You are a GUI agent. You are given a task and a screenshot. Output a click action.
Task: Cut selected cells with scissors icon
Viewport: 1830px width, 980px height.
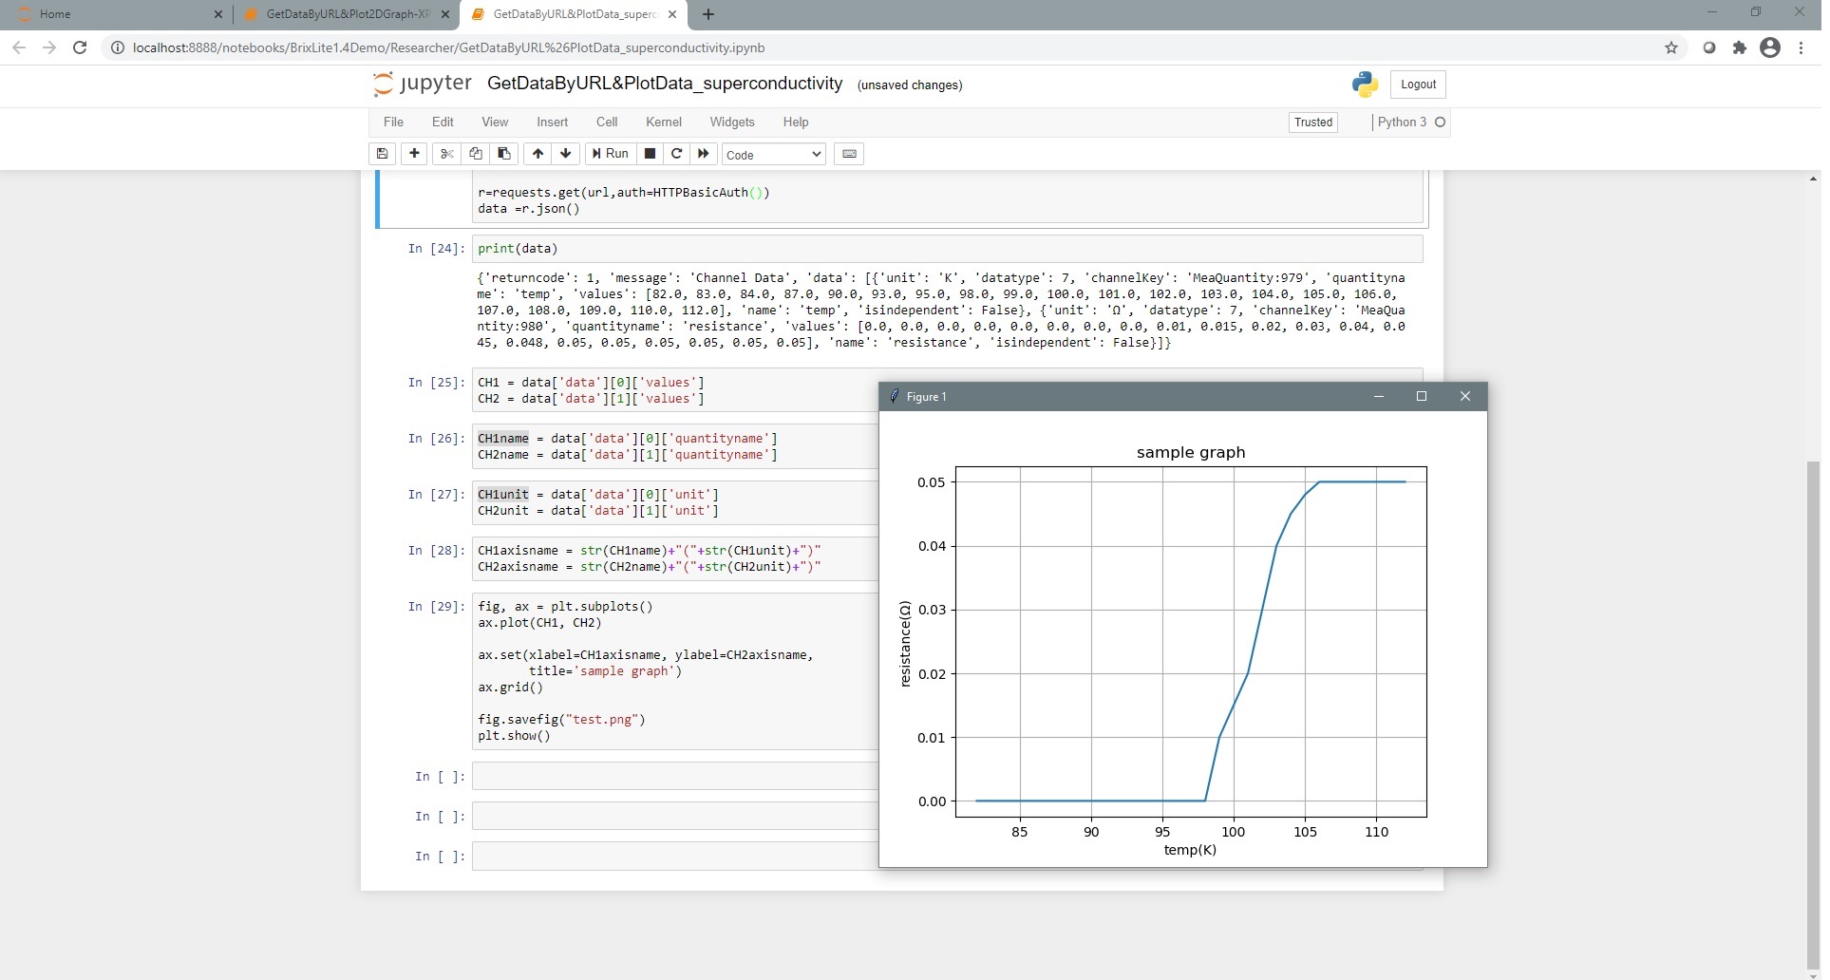(446, 154)
